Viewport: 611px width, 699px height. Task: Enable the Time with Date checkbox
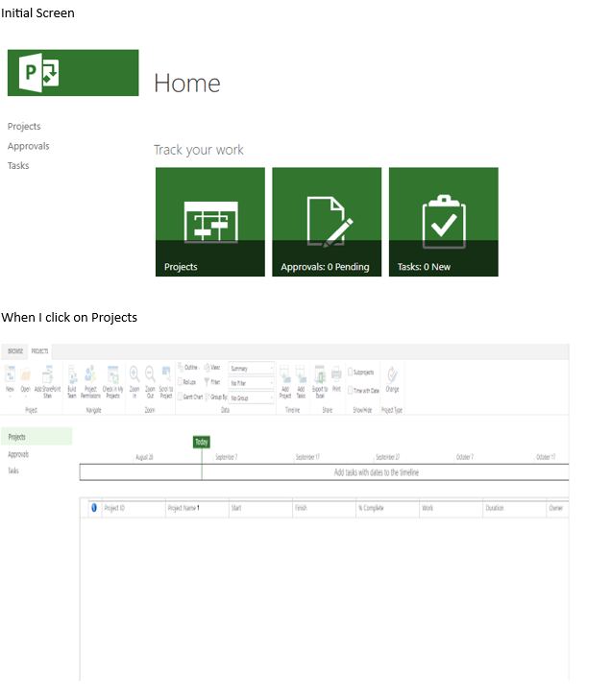351,390
